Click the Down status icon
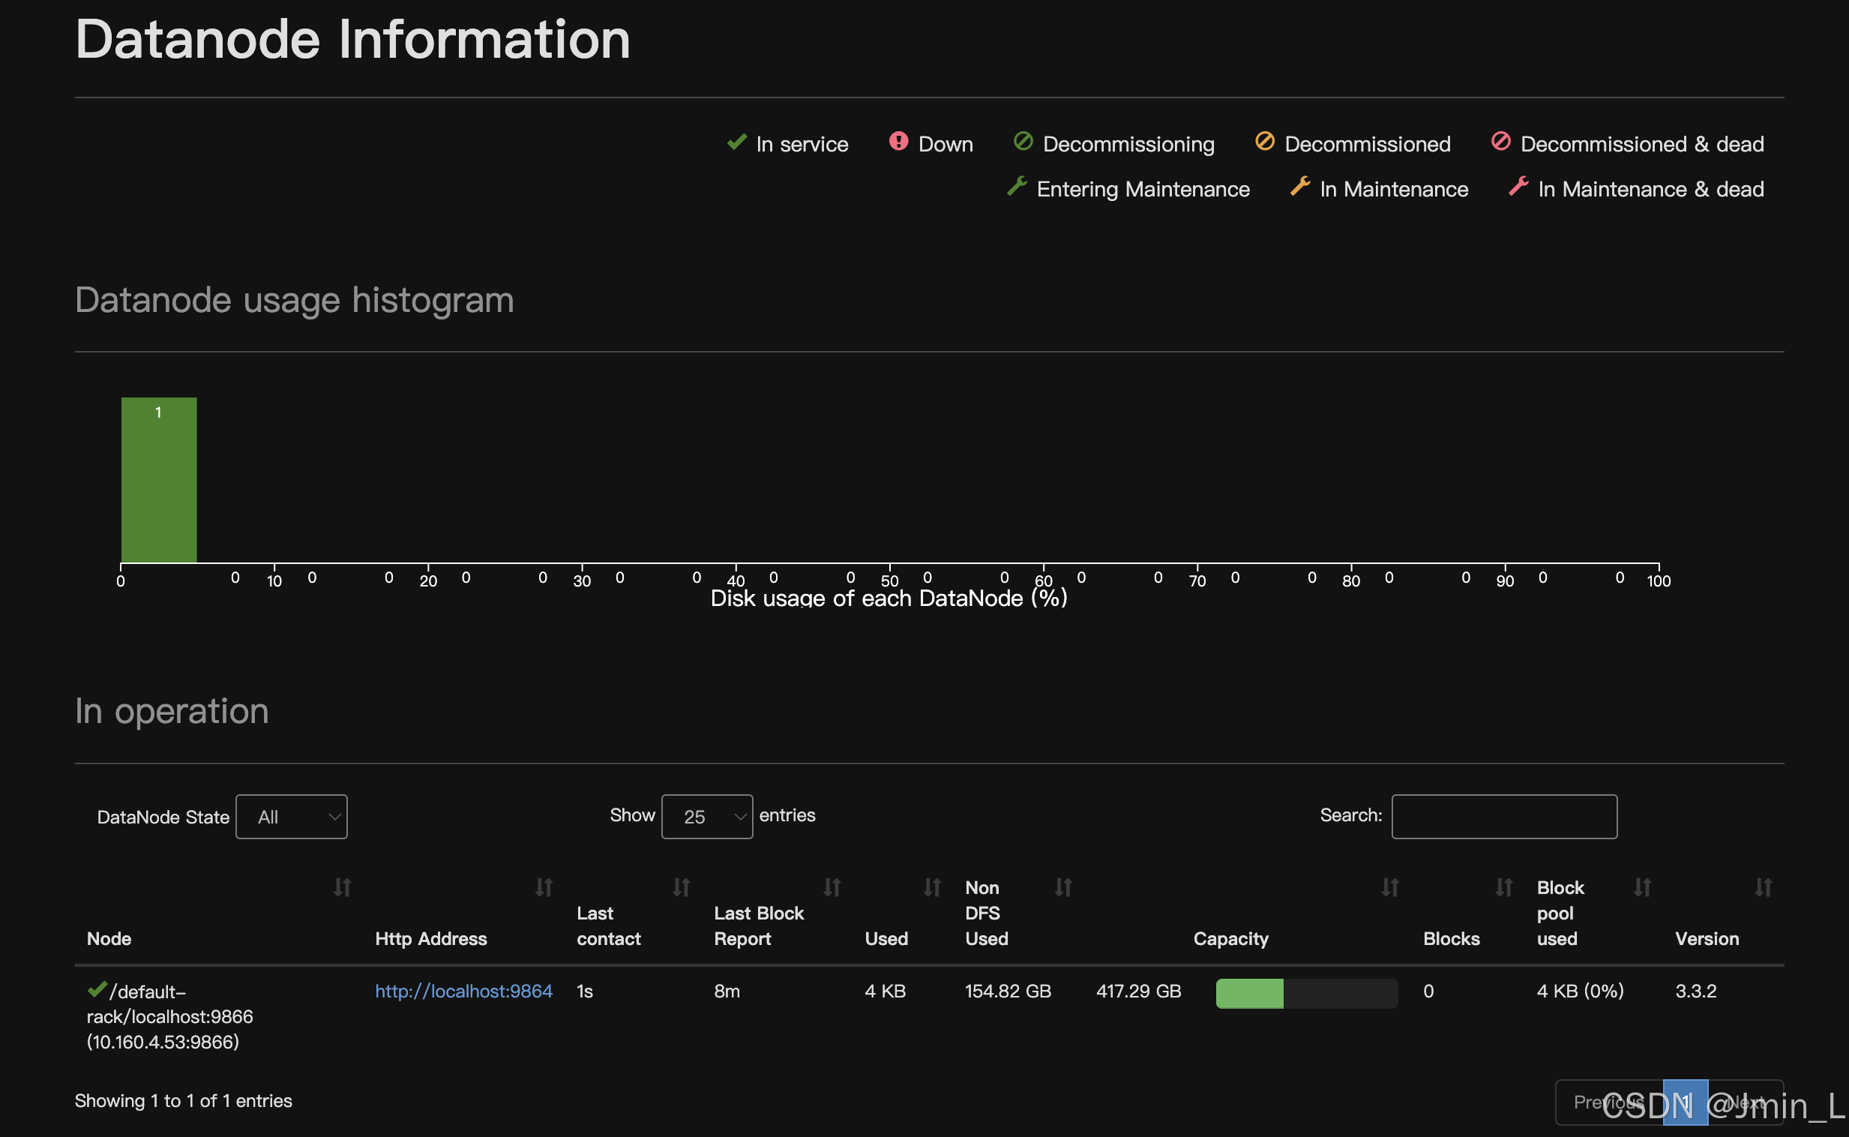The height and width of the screenshot is (1137, 1849). coord(899,142)
